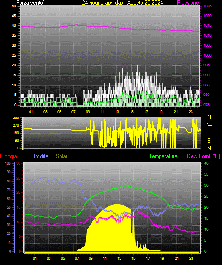Click the 20 wind speed axis value

coord(14,65)
